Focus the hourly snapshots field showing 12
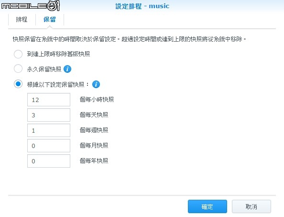This screenshot has width=284, height=217. (x=49, y=100)
